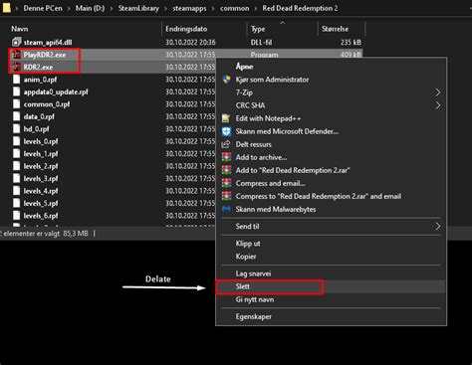Select the PlayRDR2.exe program icon

(16, 55)
